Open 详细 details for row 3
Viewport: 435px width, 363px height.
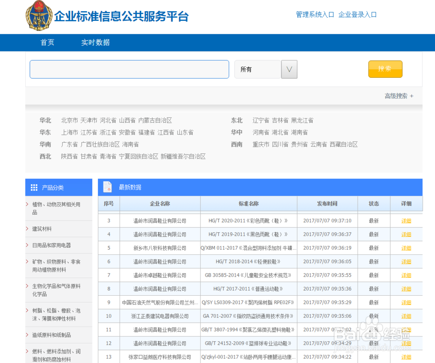[405, 221]
